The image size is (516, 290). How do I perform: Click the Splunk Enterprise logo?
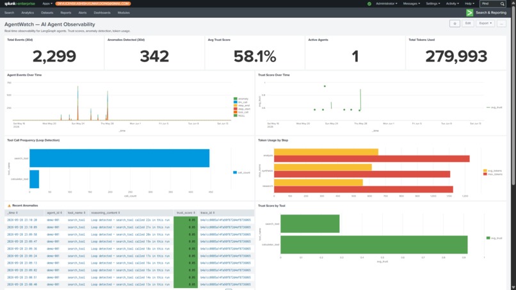click(x=19, y=4)
